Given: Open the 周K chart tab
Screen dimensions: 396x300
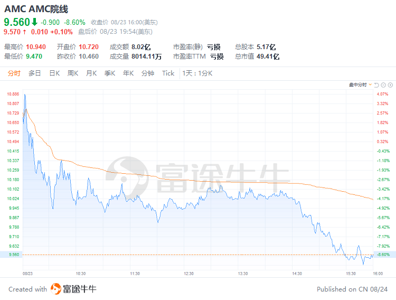Looking at the screenshot, I should [73, 73].
